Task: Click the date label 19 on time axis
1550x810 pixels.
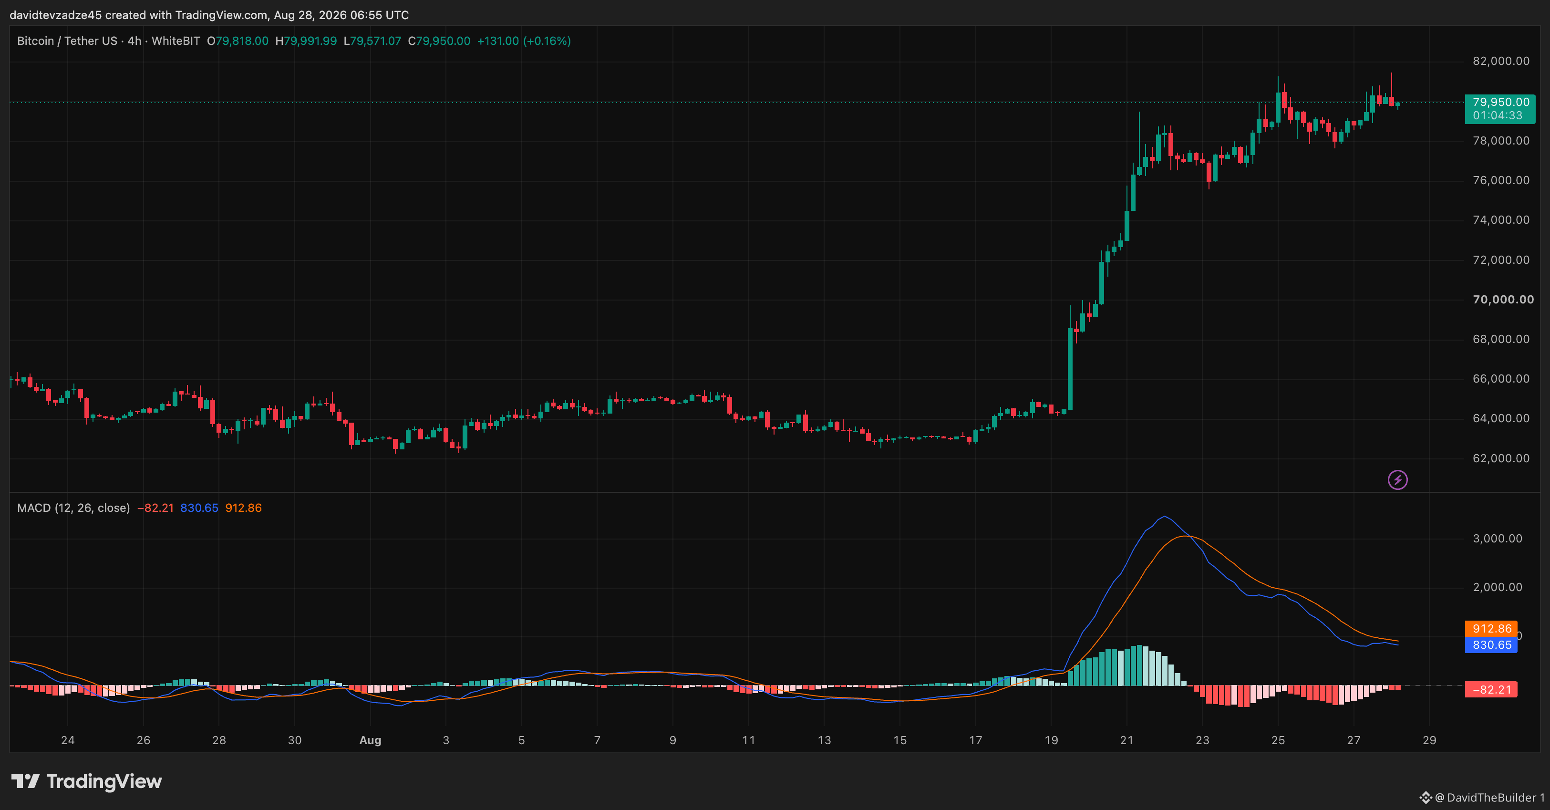Action: (x=1051, y=740)
